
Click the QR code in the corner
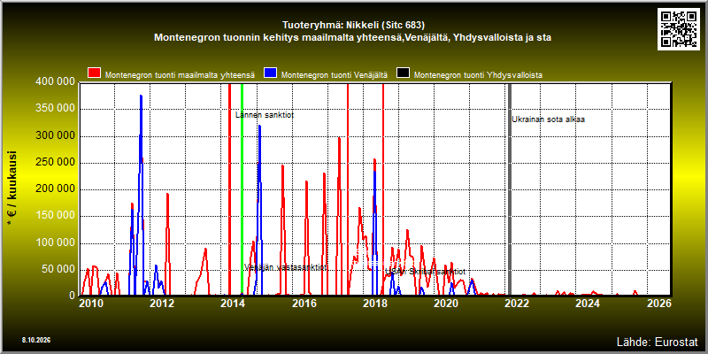coord(681,28)
